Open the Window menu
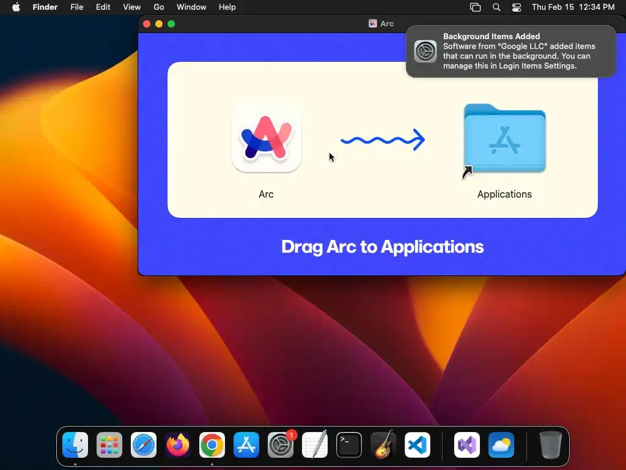The image size is (626, 470). point(191,7)
